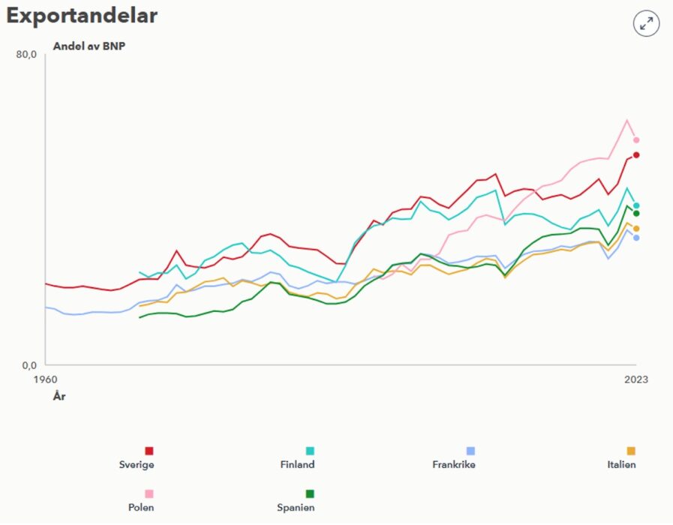Image resolution: width=673 pixels, height=525 pixels.
Task: Click the blue Frankrike 2023 endpoint dot
Action: point(636,238)
